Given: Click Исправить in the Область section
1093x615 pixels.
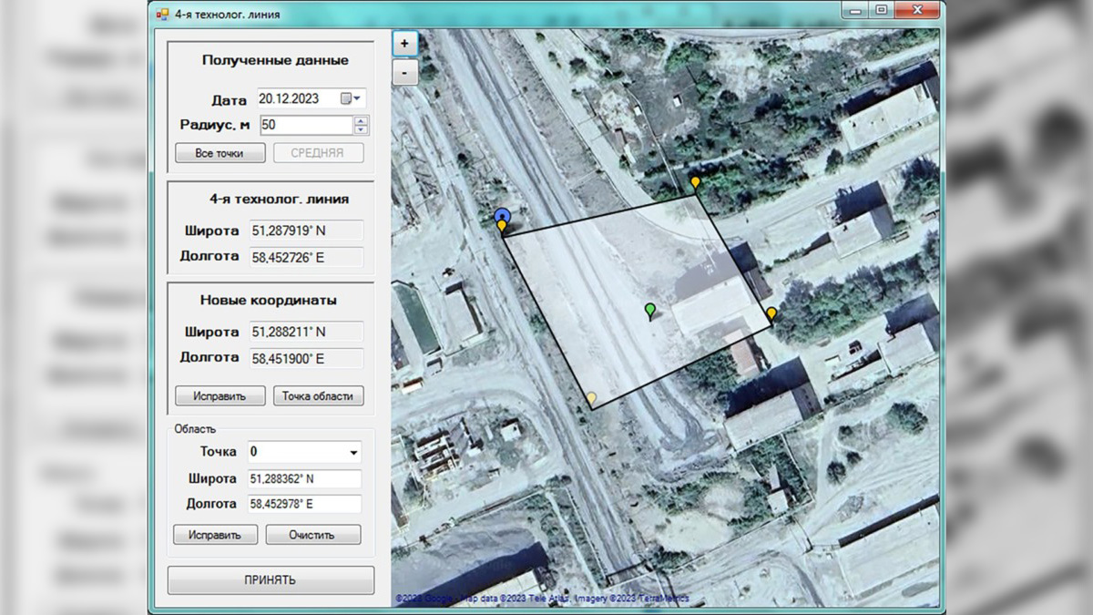Looking at the screenshot, I should click(x=215, y=535).
